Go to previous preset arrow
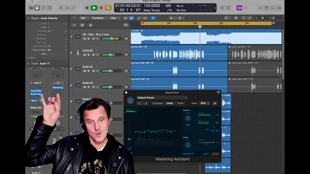The height and width of the screenshot is (174, 310). (139, 103)
